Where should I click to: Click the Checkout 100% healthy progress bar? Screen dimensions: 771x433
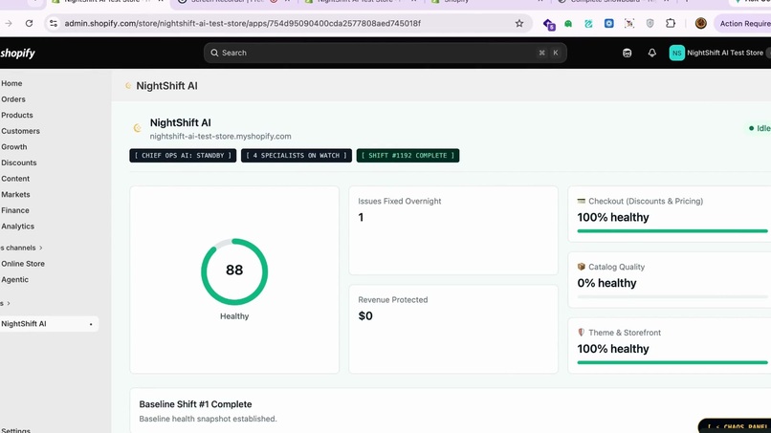pos(672,231)
